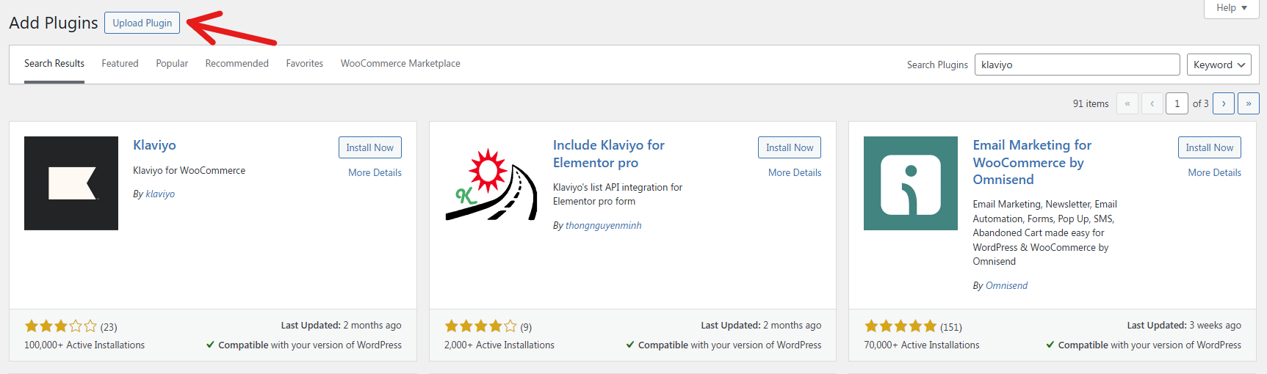Click the Search Plugins input field

[x=1076, y=65]
